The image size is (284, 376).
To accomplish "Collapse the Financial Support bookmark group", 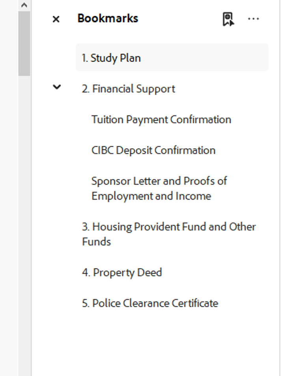I will 57,87.
